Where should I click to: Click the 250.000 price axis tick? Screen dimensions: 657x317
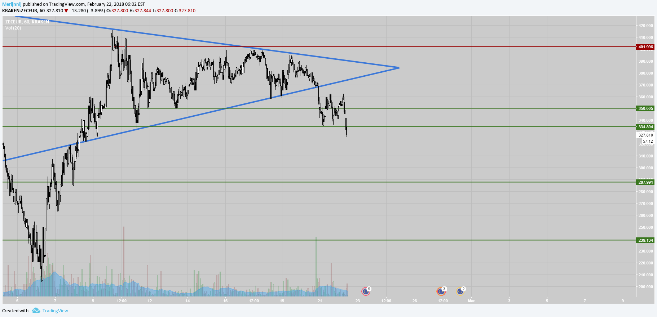tap(645, 227)
